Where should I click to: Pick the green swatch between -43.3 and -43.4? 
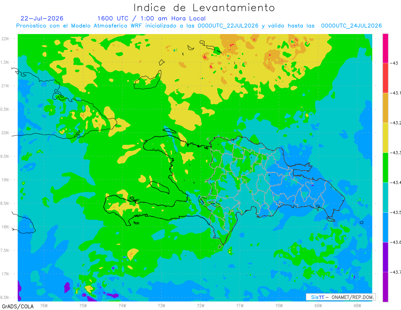pos(385,167)
